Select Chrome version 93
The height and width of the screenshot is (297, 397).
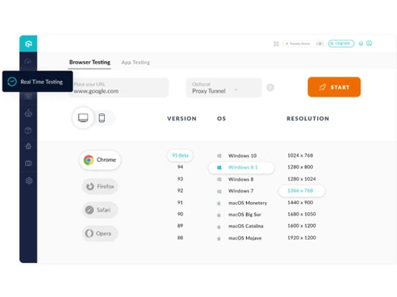point(180,179)
